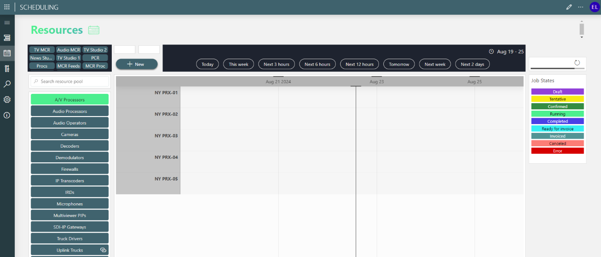Click the Next 3 hours button
Viewport: 601px width, 257px height.
(276, 64)
